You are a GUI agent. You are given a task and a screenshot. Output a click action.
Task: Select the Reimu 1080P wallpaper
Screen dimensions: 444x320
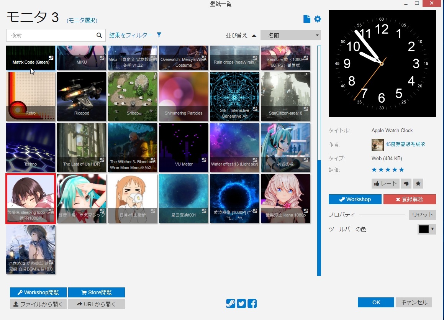285,58
